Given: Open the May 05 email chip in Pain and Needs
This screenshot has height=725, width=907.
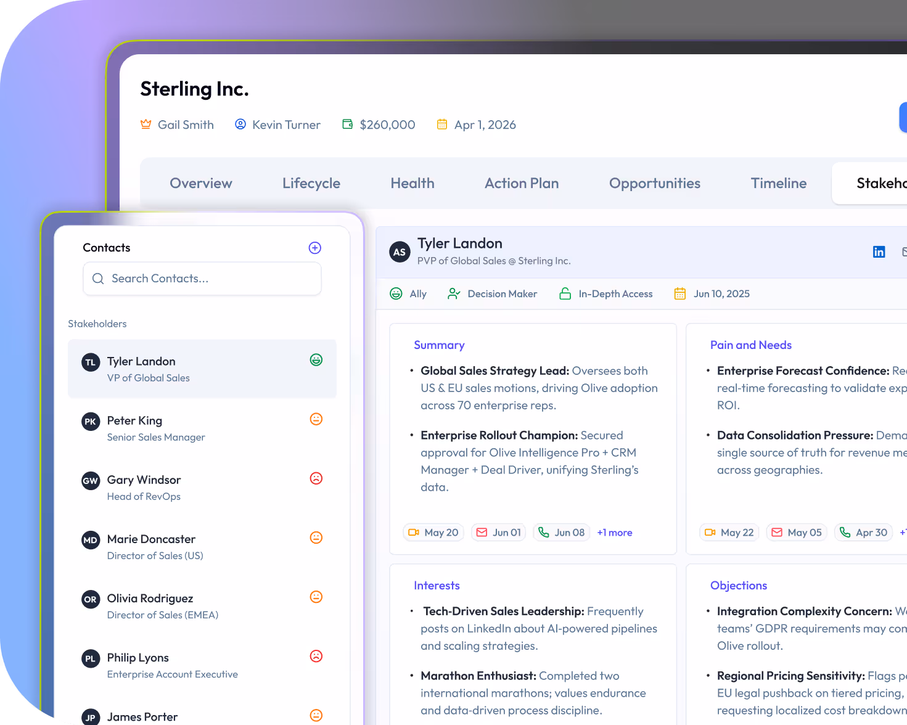Looking at the screenshot, I should pyautogui.click(x=797, y=533).
